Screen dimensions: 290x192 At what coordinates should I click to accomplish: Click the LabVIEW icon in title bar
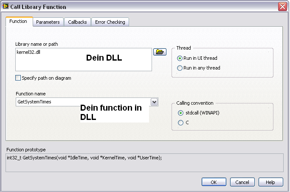[x=6, y=7]
